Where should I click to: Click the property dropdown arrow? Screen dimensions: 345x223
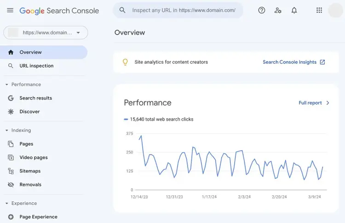[78, 33]
